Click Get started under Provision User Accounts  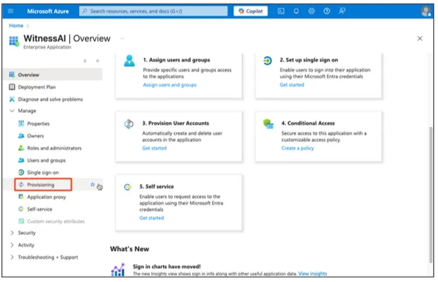tap(154, 148)
